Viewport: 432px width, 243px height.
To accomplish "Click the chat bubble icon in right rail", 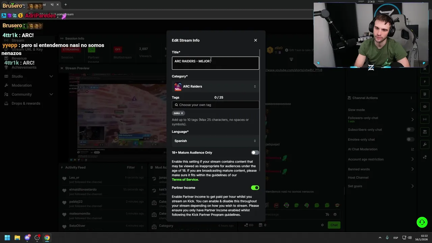I will coord(425,107).
